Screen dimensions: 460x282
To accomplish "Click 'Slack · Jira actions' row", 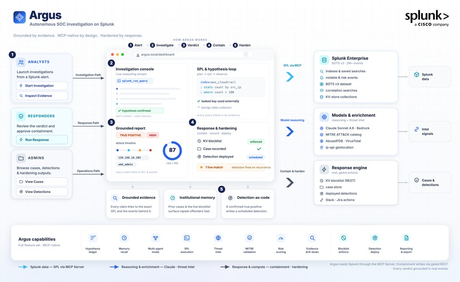I will [x=337, y=200].
